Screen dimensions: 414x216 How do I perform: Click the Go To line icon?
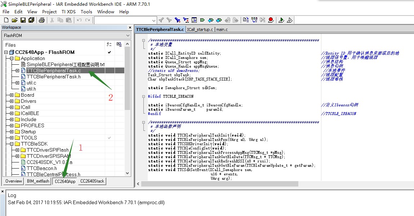tap(194, 20)
